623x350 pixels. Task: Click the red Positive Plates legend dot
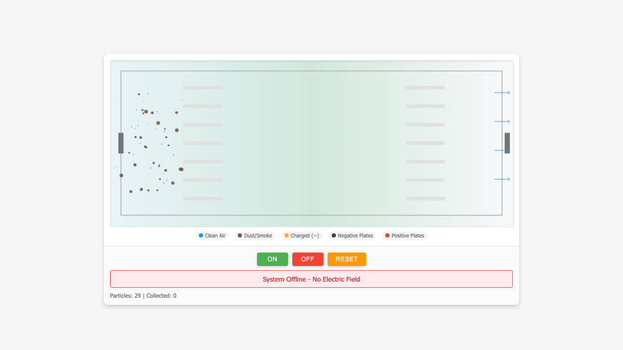(x=387, y=235)
